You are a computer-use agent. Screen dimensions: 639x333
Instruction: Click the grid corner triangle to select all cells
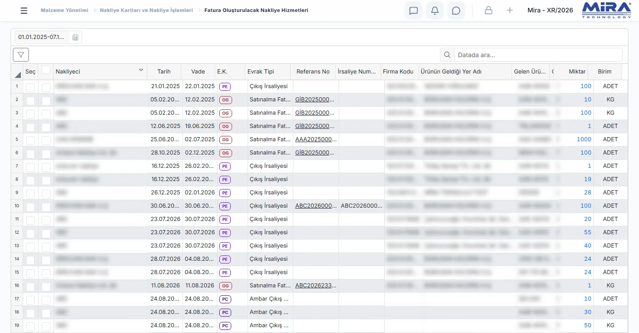coord(18,74)
